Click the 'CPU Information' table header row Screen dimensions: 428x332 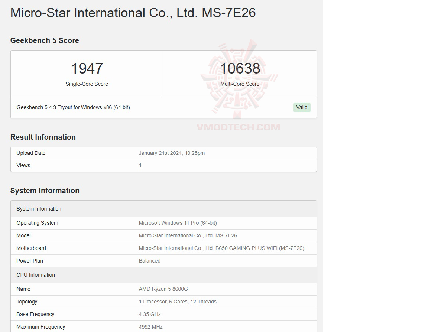(x=163, y=275)
